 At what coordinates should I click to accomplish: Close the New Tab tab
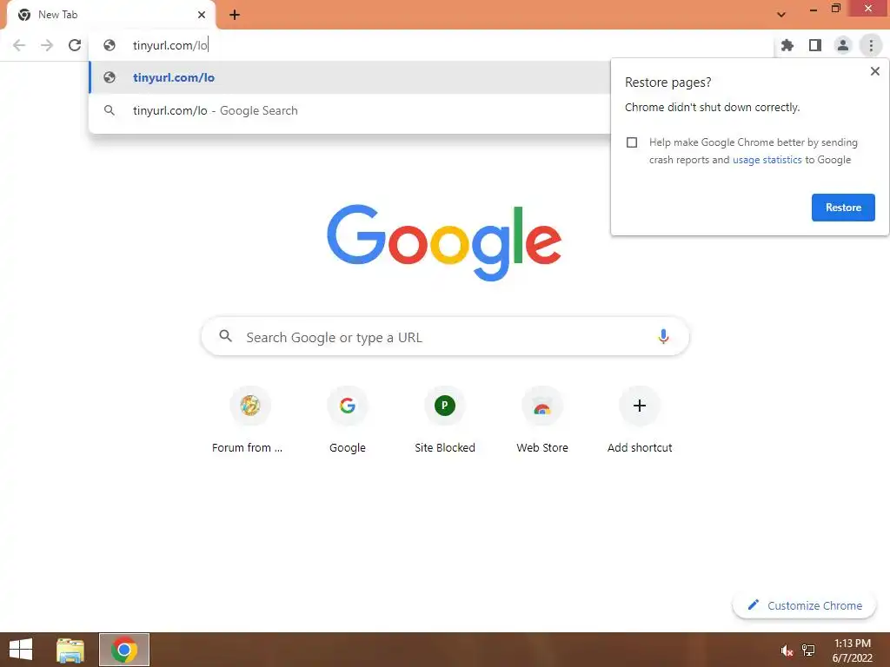[x=202, y=15]
